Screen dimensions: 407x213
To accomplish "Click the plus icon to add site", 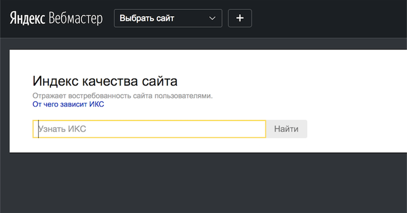I will tap(240, 18).
